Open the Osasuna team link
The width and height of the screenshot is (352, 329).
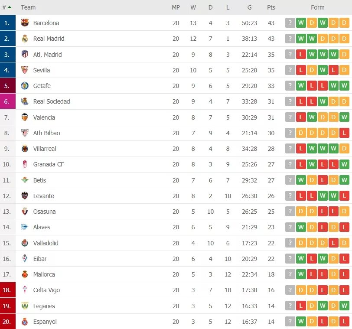click(44, 212)
